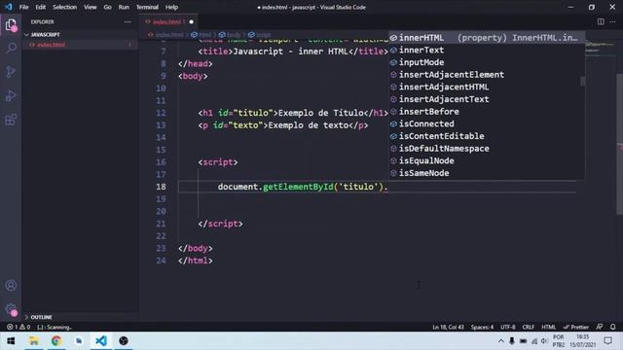Screen dimensions: 623x350
Task: Open the Help menu
Action: coord(171,7)
